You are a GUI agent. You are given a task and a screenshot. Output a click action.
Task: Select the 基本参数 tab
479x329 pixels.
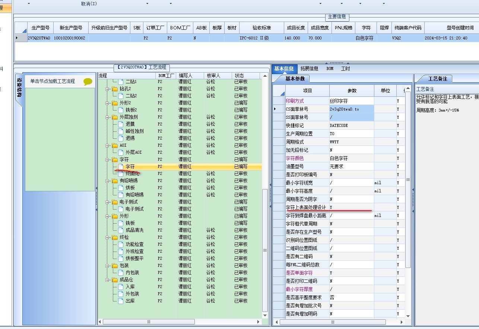coord(295,79)
